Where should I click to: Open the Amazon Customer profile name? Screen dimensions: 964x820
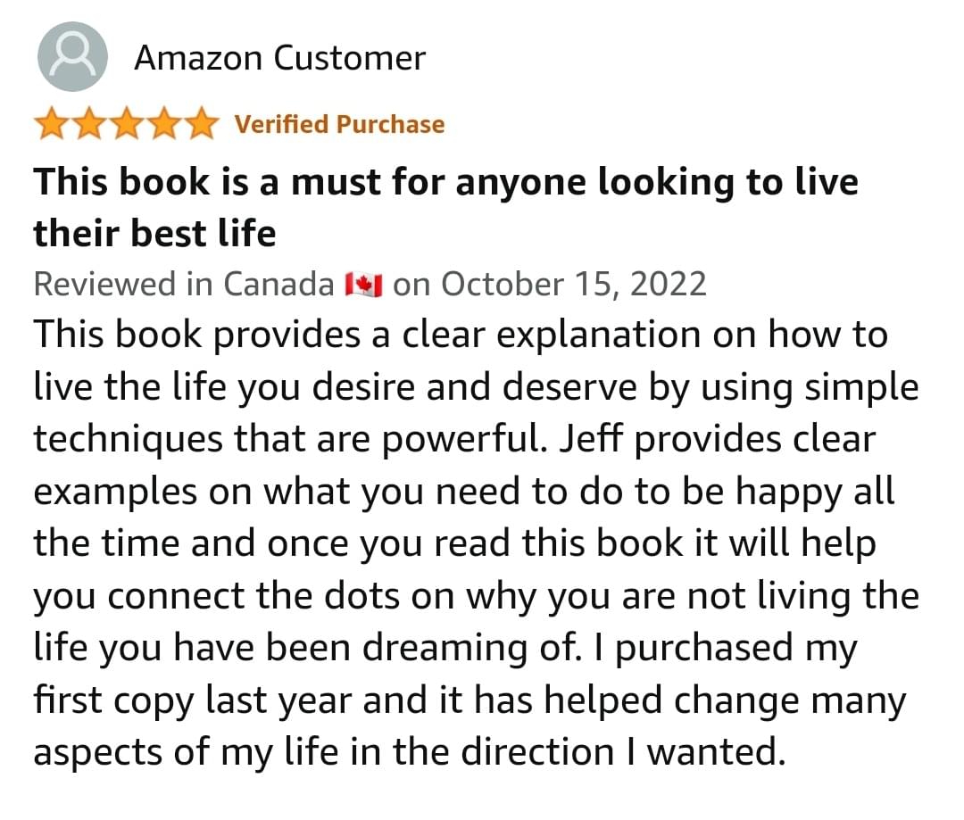click(279, 58)
